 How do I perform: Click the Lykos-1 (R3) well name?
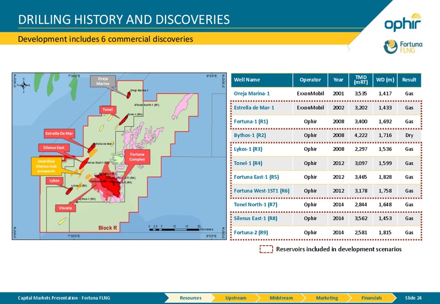coord(248,149)
